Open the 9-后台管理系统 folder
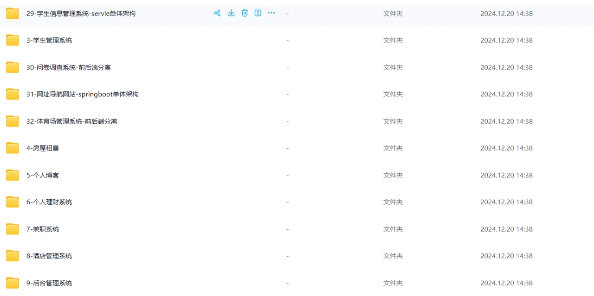Viewport: 594px width, 296px height. point(48,283)
